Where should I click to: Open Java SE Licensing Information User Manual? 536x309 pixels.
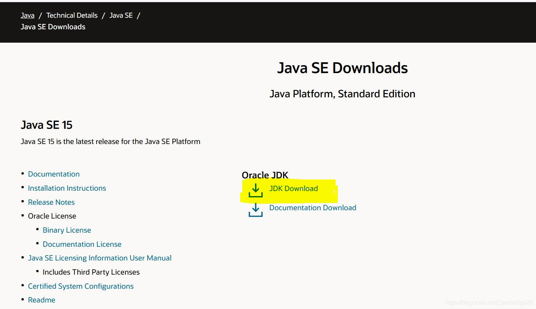click(100, 258)
